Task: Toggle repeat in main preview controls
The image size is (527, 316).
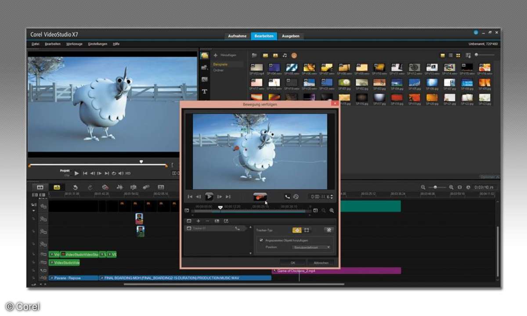Action: pyautogui.click(x=114, y=173)
